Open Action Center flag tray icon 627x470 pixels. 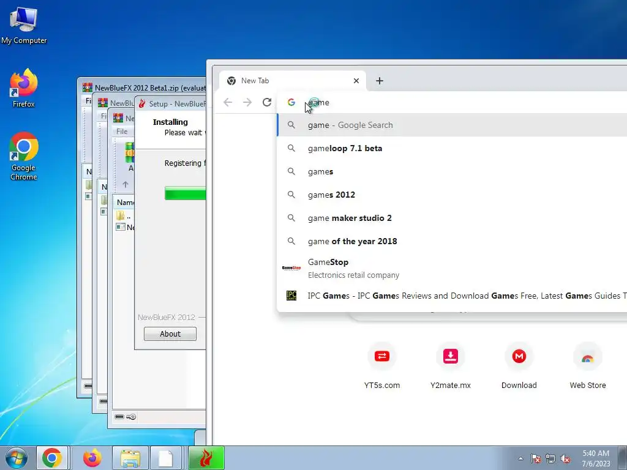[x=535, y=458]
